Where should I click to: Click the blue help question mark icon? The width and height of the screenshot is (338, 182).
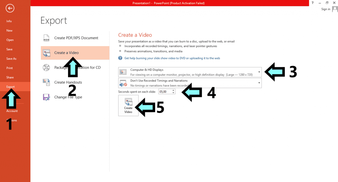click(120, 58)
